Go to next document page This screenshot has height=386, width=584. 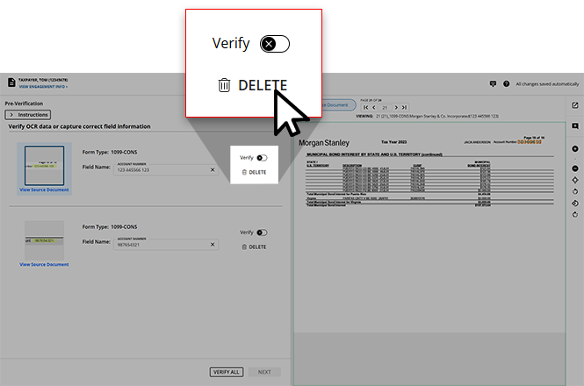(396, 108)
